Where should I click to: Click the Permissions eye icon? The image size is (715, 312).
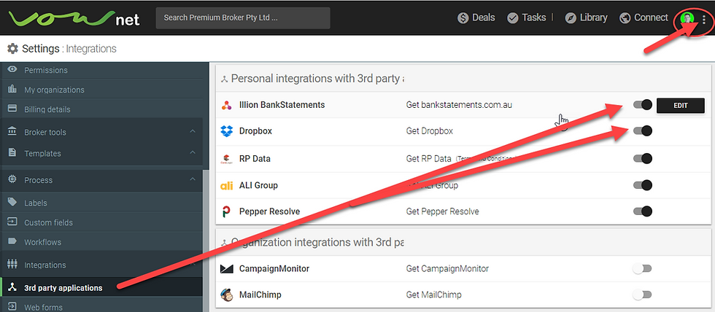coord(12,69)
